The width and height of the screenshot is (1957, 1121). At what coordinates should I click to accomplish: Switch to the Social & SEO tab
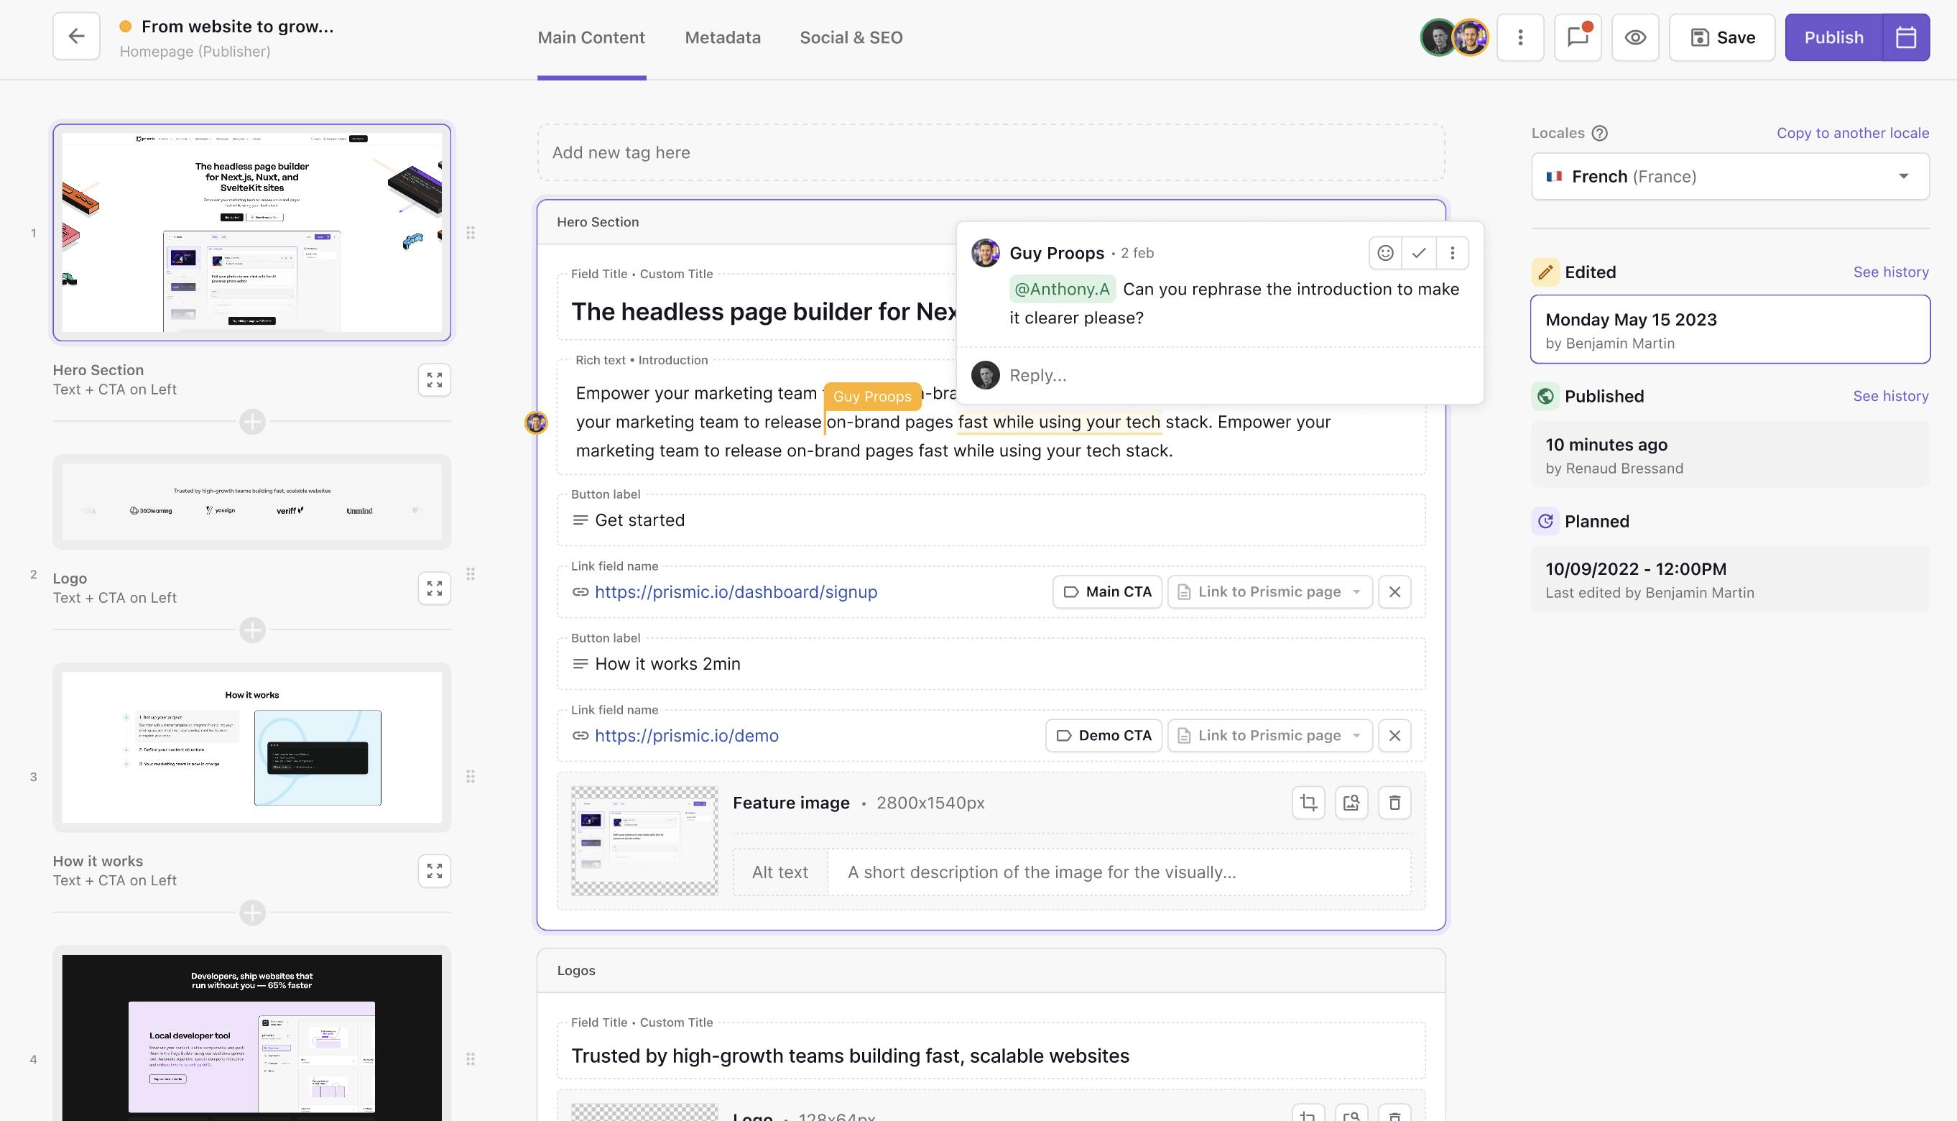(851, 37)
